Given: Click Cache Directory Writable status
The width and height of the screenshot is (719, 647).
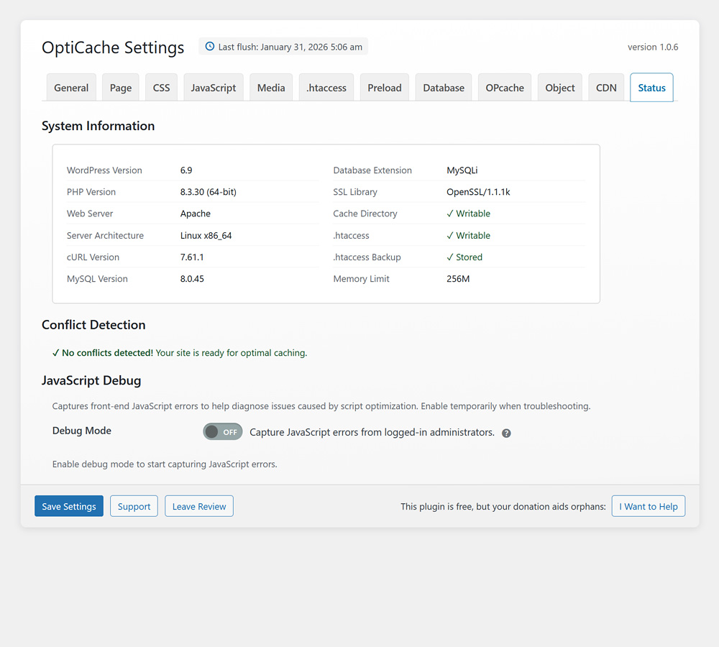Looking at the screenshot, I should click(x=468, y=214).
